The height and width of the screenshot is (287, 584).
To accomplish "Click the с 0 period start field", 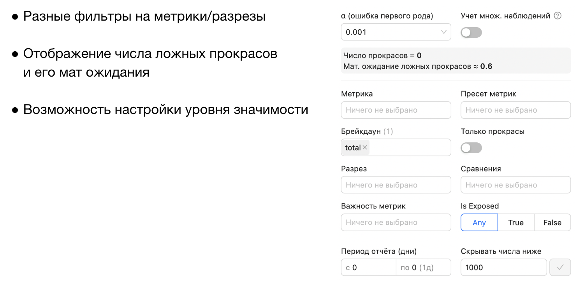I will pyautogui.click(x=368, y=267).
